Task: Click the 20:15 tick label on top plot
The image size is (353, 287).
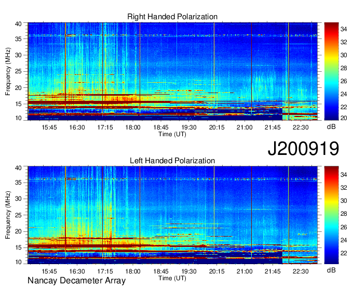Action: [216, 127]
